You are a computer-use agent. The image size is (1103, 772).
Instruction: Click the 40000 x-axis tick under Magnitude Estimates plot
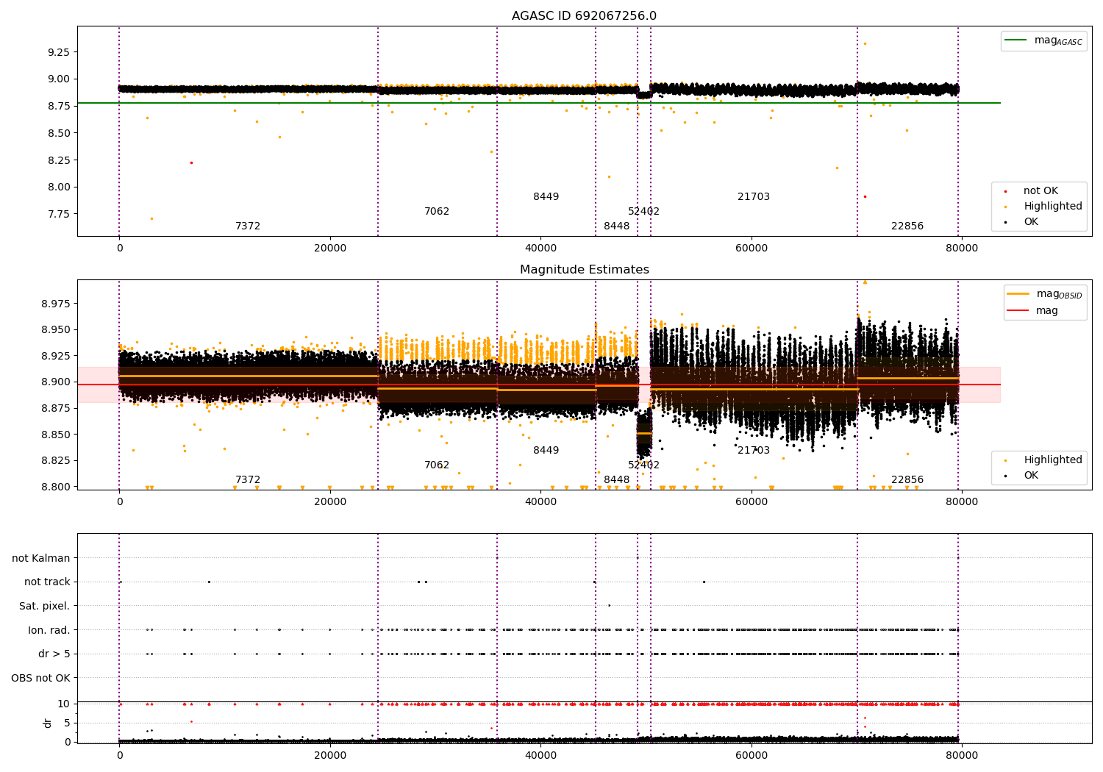[x=540, y=502]
